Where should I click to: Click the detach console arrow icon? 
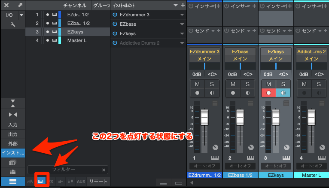pyautogui.click(x=20, y=5)
